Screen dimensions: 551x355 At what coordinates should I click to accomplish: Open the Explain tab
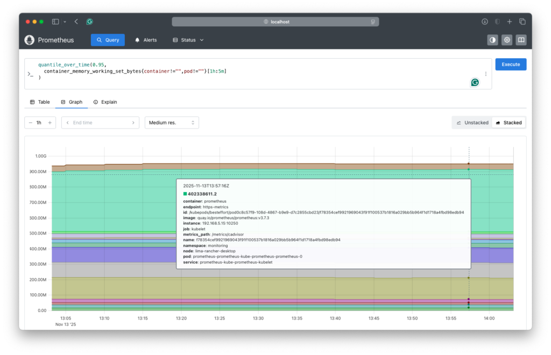(x=105, y=102)
